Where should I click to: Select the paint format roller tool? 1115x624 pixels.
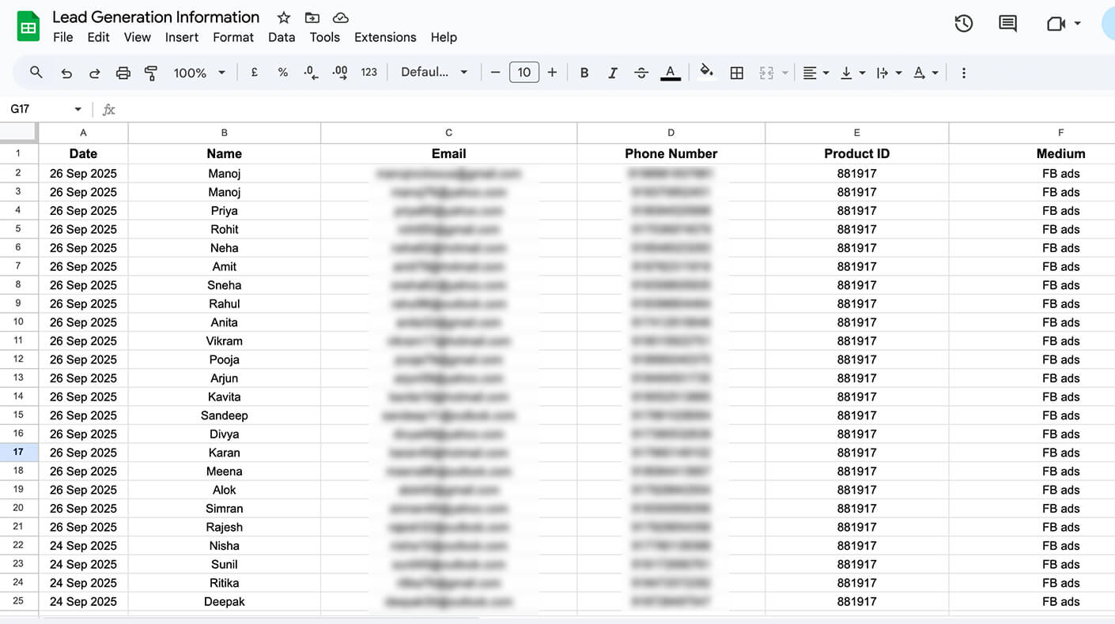click(151, 73)
